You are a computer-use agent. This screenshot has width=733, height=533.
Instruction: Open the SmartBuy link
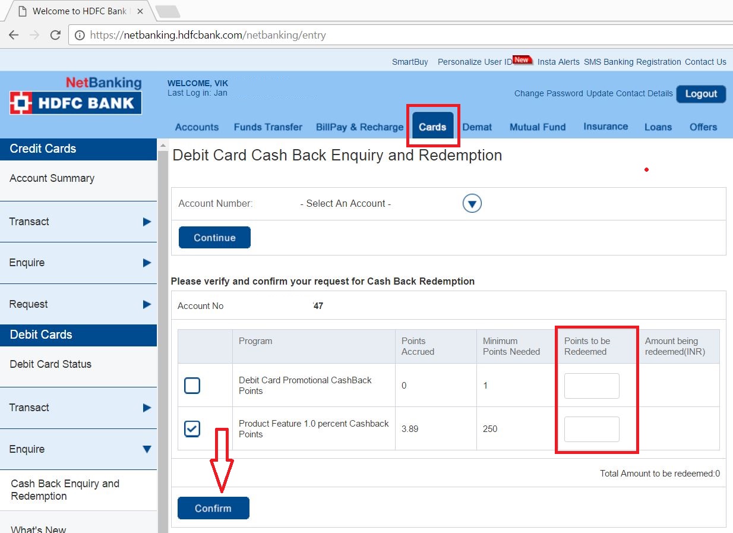(410, 62)
